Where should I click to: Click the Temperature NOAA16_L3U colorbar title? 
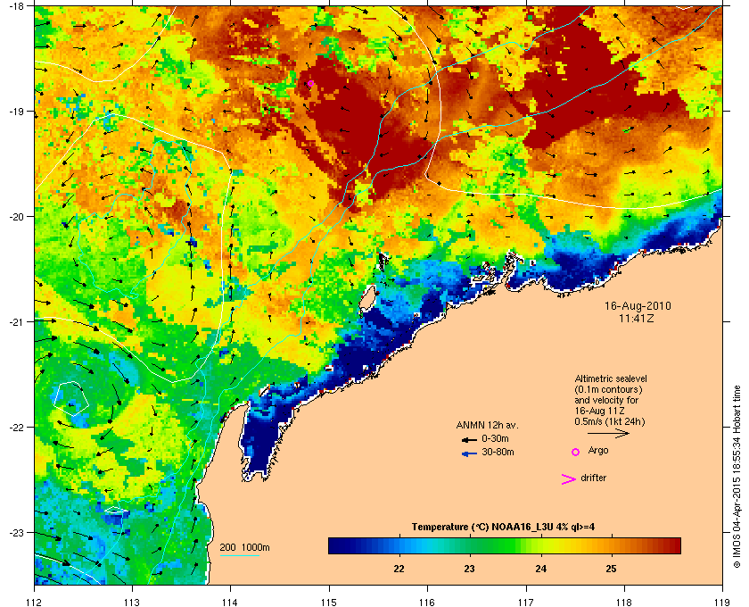pos(503,528)
